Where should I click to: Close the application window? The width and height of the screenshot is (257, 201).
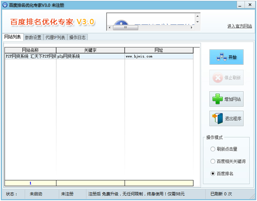tap(250, 5)
